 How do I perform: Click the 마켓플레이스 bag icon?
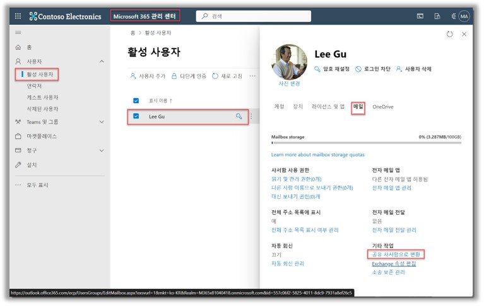click(x=18, y=136)
